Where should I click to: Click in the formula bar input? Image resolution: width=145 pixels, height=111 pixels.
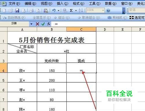tap(98, 24)
